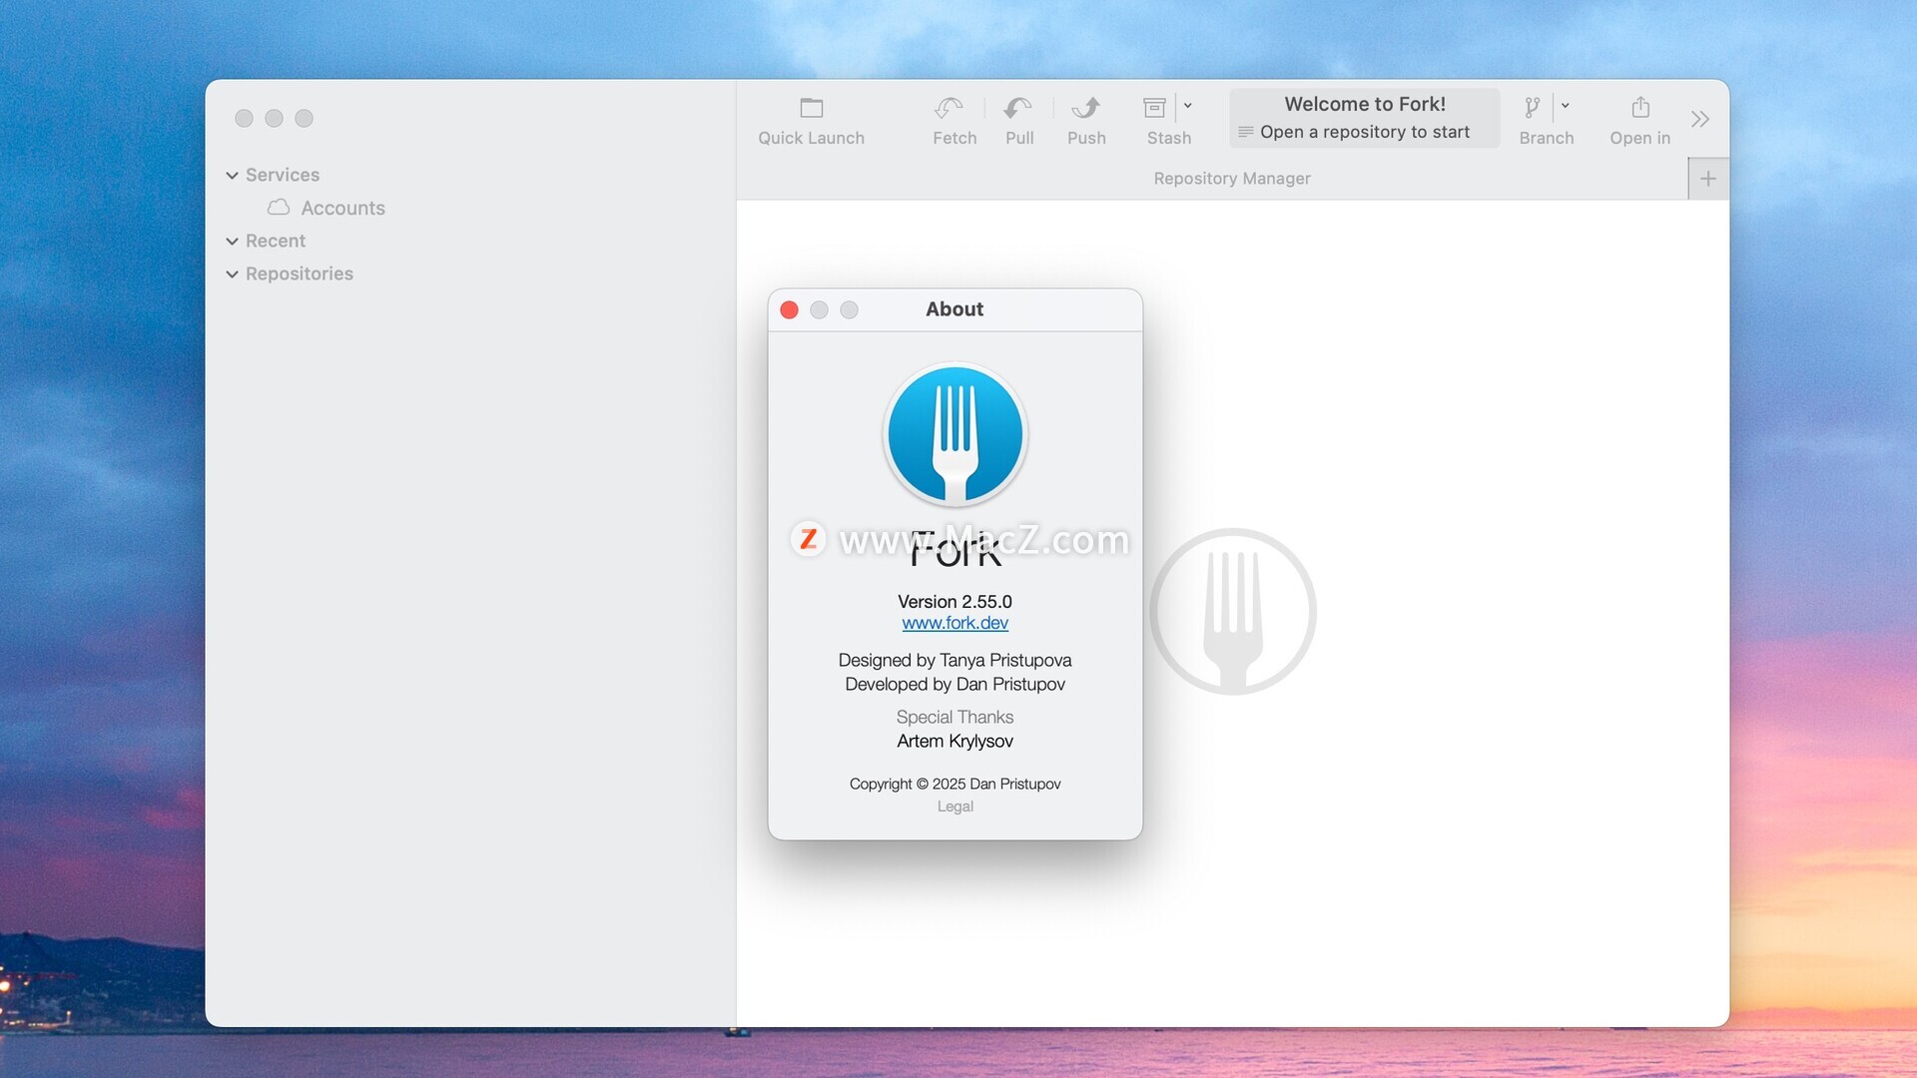
Task: Click the Branch toolbar icon
Action: coord(1533,108)
